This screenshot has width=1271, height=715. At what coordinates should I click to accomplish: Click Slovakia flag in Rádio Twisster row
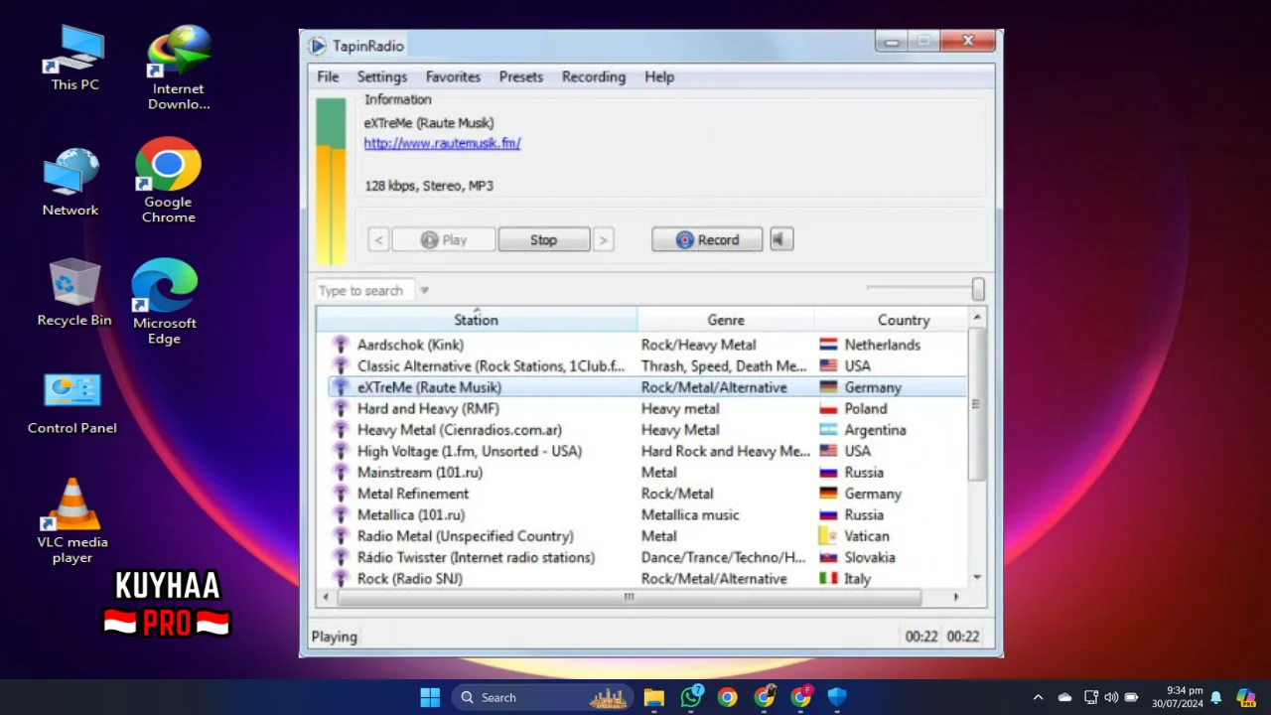click(828, 557)
